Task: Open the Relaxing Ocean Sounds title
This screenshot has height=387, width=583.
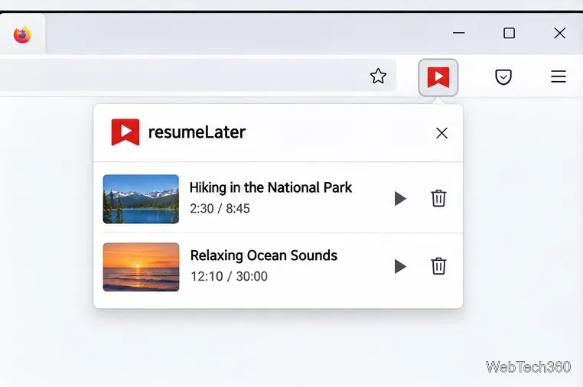Action: [264, 255]
